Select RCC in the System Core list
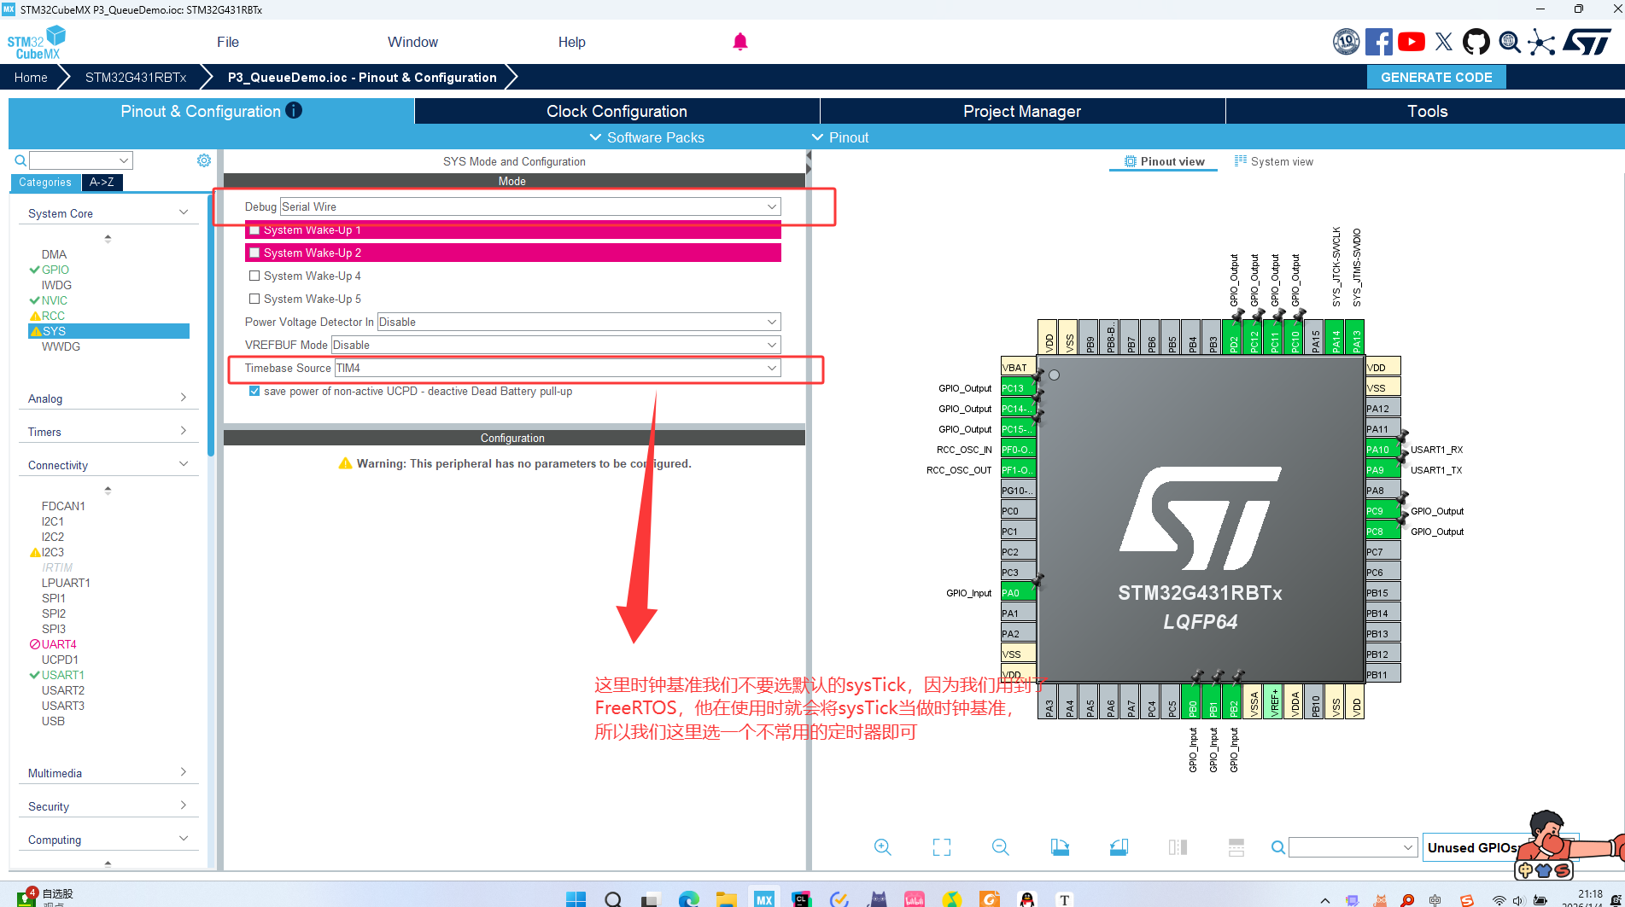Image resolution: width=1625 pixels, height=907 pixels. [53, 316]
